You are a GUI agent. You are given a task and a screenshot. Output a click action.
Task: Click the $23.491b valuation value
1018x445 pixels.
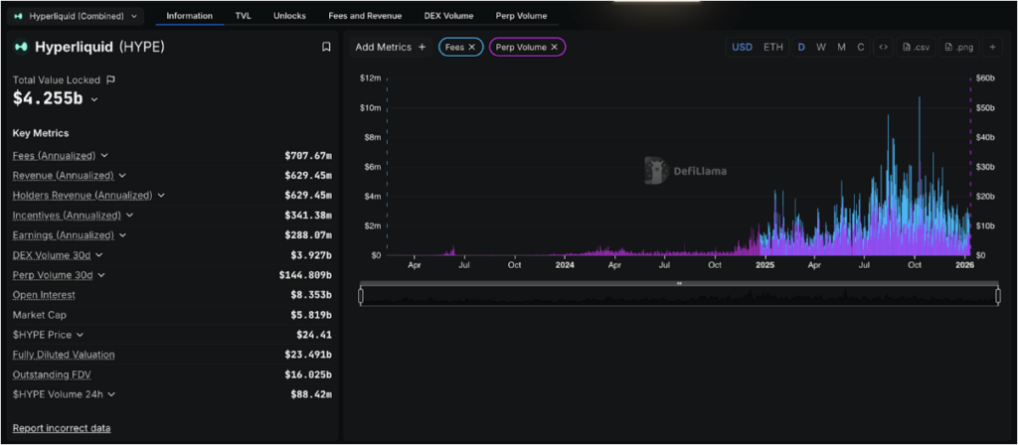click(x=308, y=355)
